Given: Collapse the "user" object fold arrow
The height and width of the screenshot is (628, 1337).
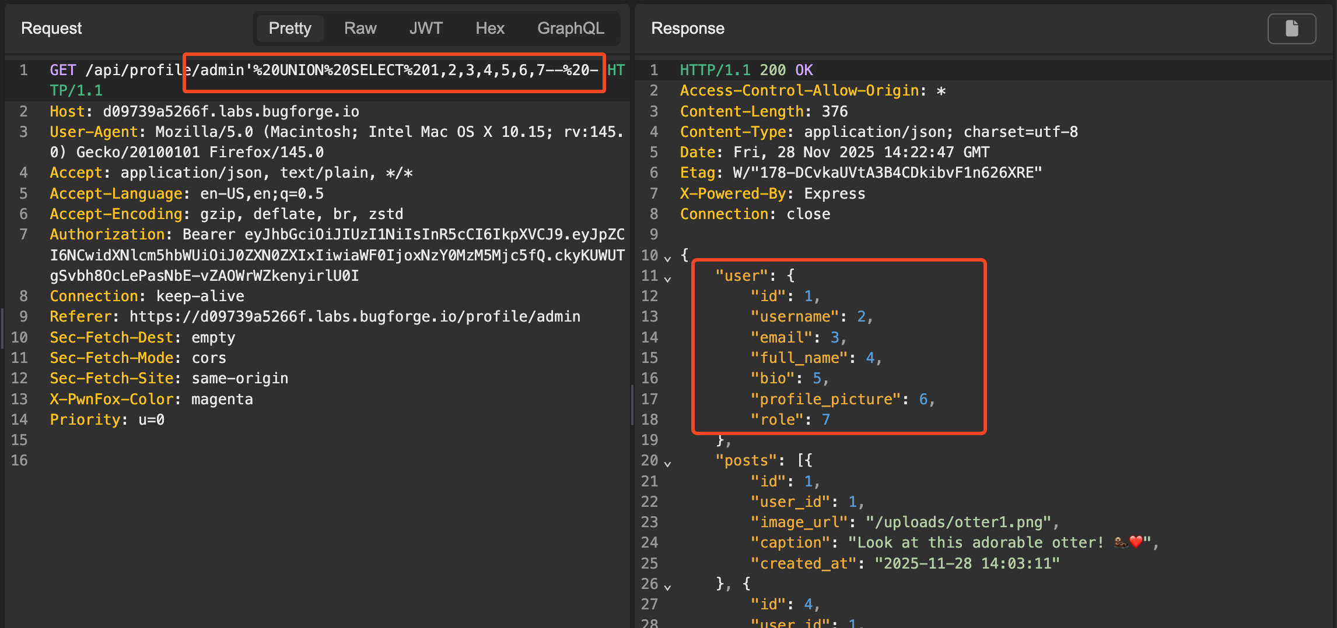Looking at the screenshot, I should 668,278.
